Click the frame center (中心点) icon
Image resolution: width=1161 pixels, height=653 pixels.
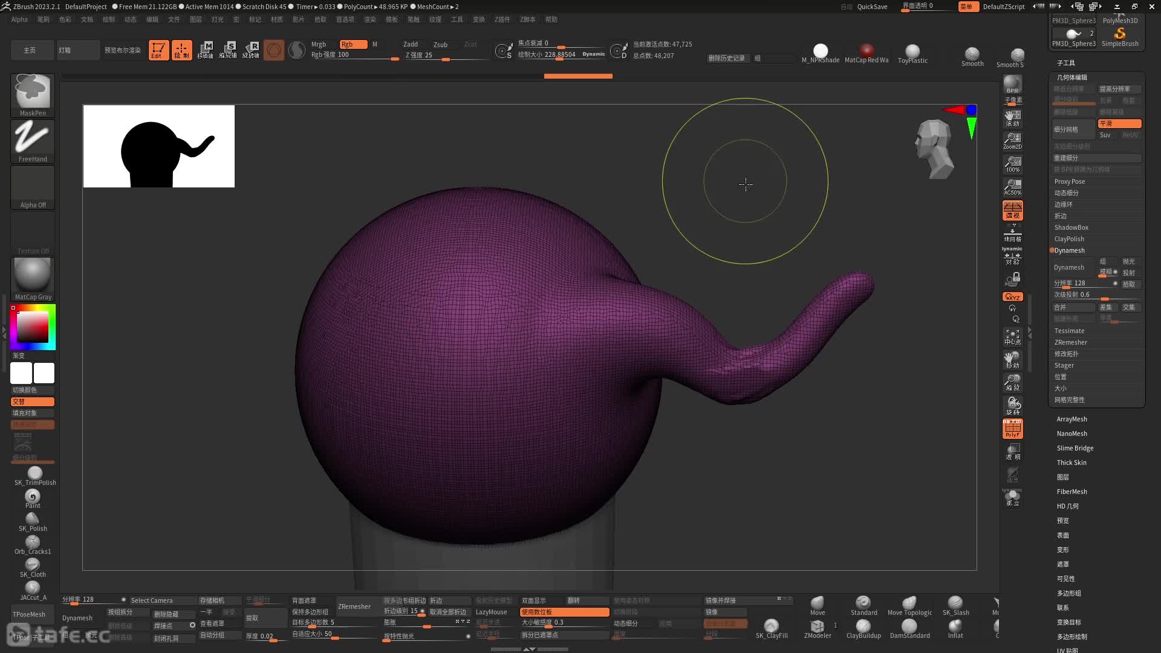(1013, 337)
